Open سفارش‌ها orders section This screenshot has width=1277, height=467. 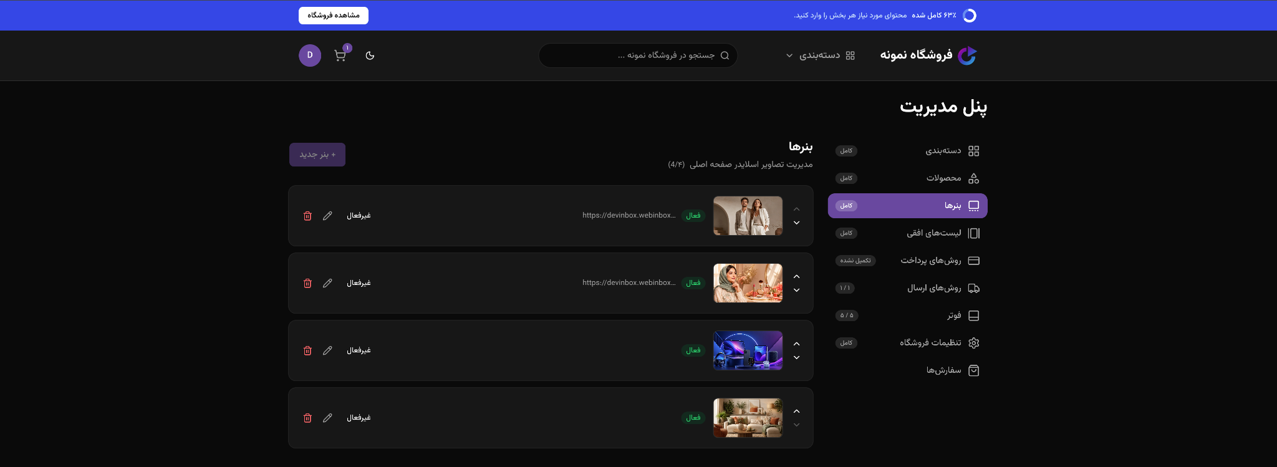(908, 370)
